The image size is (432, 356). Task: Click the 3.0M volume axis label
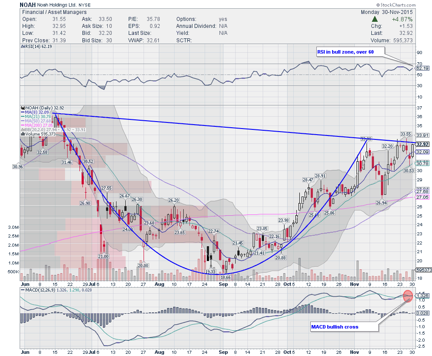pos(14,227)
